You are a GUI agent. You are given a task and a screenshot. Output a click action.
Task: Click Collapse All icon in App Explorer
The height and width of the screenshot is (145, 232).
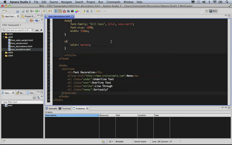27,21
